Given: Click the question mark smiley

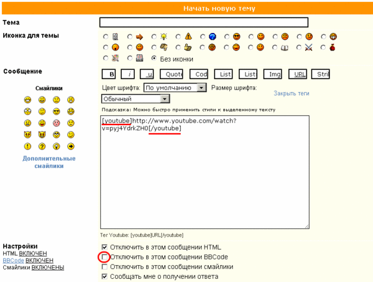Looking at the screenshot, I should pos(42,147).
